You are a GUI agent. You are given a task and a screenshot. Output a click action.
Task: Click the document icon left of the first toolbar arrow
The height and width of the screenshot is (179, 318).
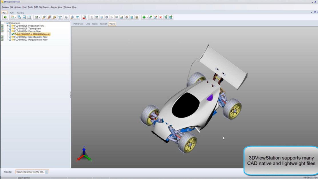click(x=13, y=17)
